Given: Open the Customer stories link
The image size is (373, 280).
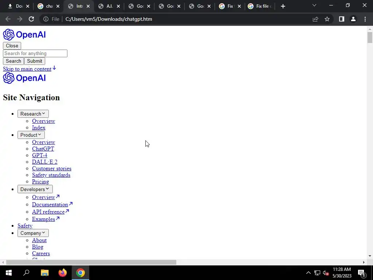Looking at the screenshot, I should tap(52, 168).
